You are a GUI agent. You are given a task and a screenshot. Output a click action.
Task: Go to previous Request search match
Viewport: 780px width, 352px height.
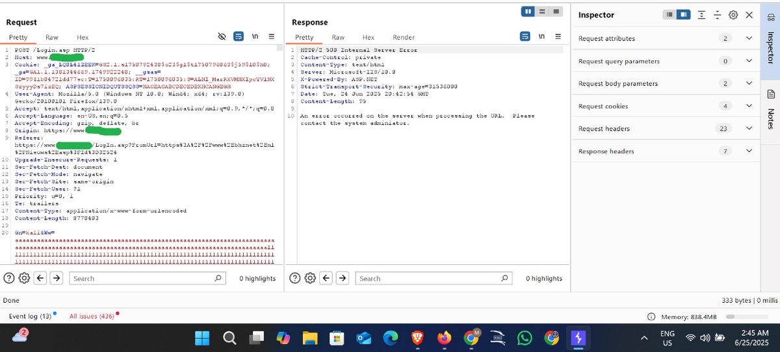pyautogui.click(x=40, y=278)
